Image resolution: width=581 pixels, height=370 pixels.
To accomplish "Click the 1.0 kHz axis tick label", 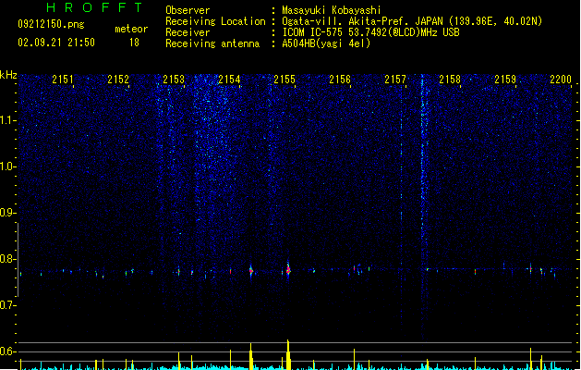I will [8, 166].
